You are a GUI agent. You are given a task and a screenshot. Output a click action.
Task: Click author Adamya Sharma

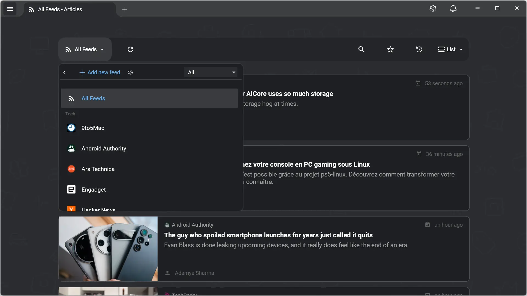click(x=194, y=273)
